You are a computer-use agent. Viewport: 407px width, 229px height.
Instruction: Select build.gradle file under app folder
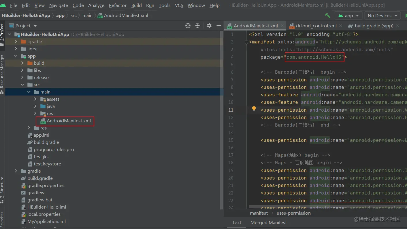(46, 142)
